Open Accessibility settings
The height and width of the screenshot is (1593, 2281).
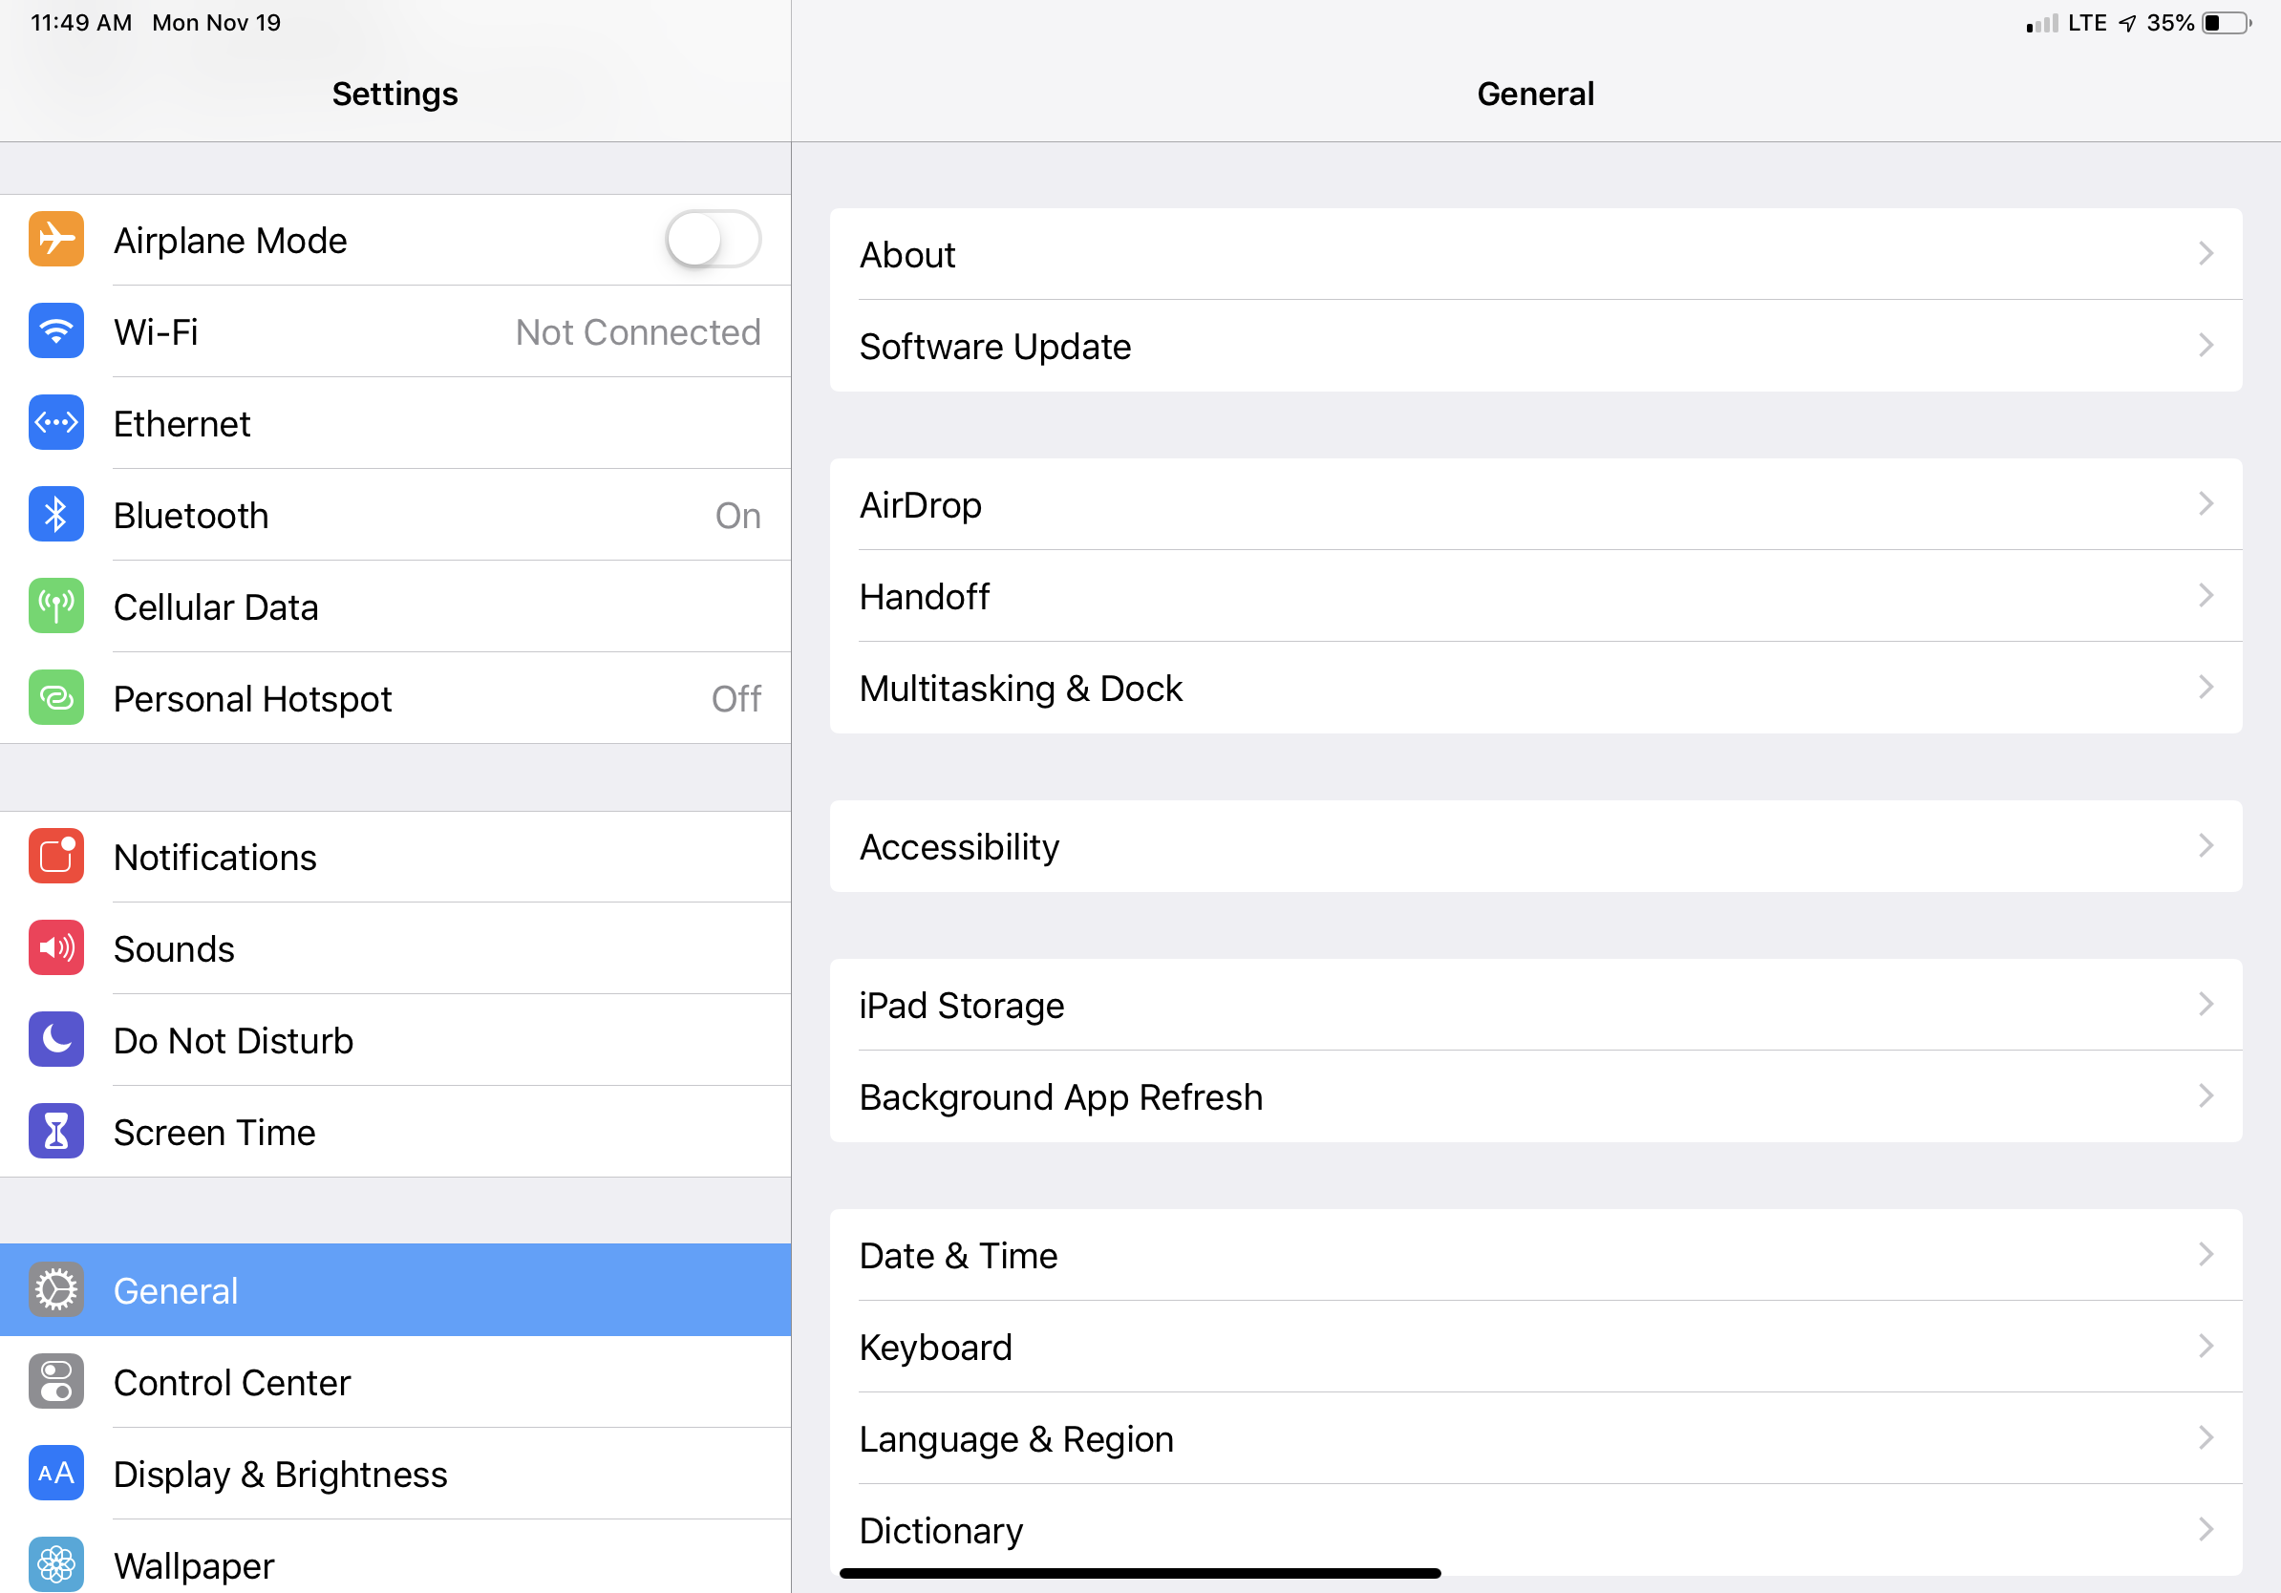(1535, 846)
